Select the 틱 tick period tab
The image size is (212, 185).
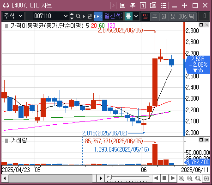click(192, 16)
